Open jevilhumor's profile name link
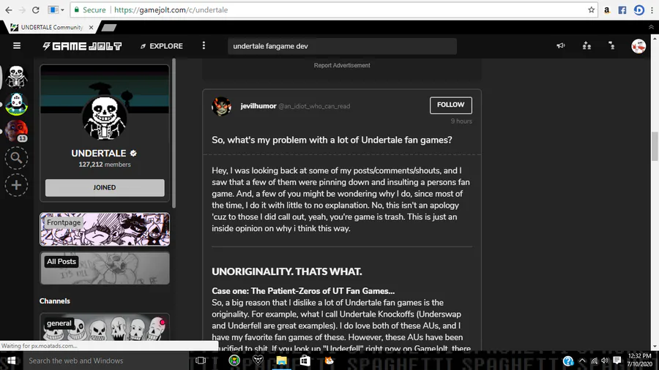Screen dimensions: 659x370 [258, 106]
